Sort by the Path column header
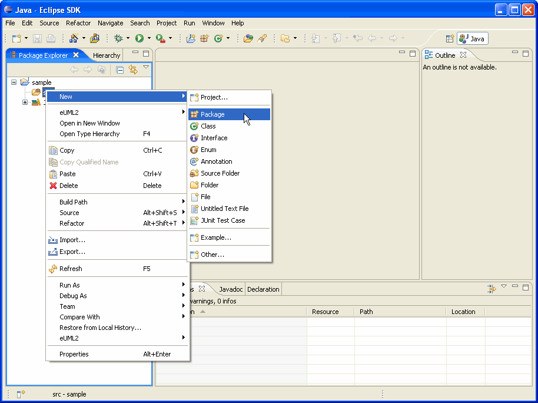This screenshot has width=538, height=403. pos(400,312)
